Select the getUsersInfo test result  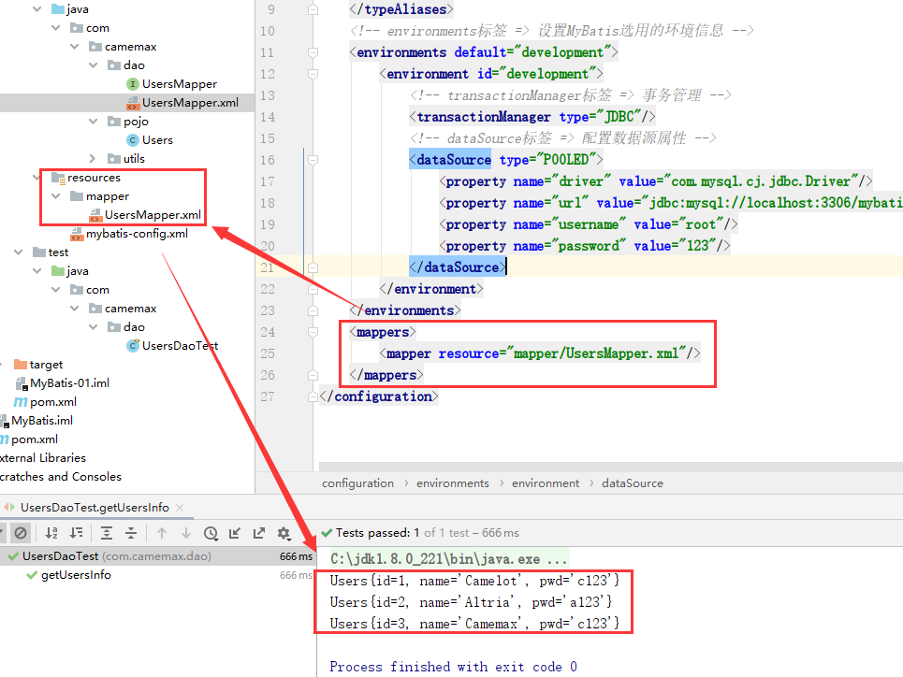point(76,575)
